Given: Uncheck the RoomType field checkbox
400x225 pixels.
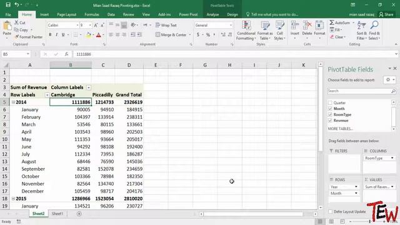Looking at the screenshot, I should pos(330,114).
